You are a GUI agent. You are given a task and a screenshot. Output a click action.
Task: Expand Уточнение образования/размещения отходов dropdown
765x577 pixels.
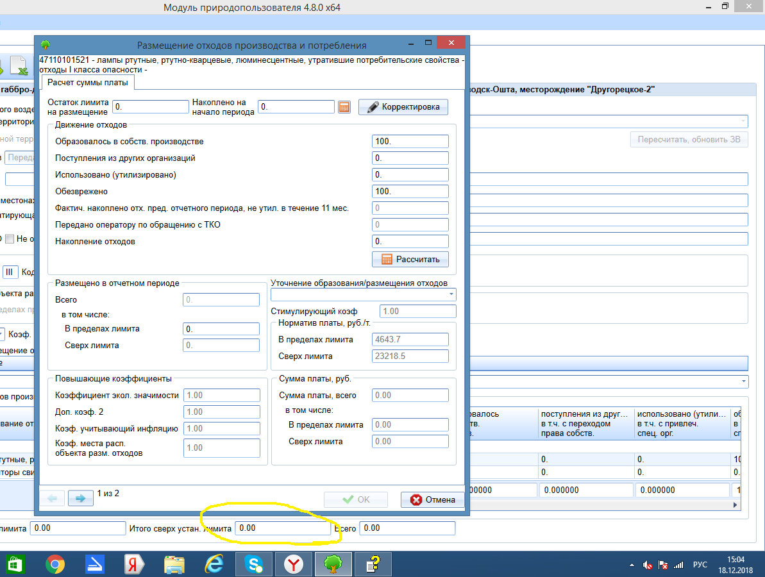[451, 294]
